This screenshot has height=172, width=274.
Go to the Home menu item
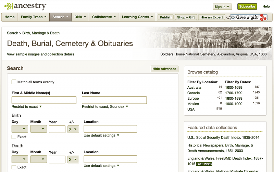[x=10, y=17]
